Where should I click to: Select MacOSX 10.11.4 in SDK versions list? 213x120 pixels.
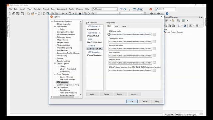click(95, 42)
